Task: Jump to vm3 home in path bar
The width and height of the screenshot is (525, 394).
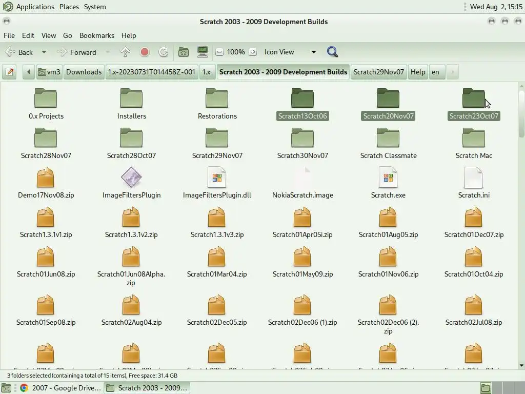Action: 49,72
